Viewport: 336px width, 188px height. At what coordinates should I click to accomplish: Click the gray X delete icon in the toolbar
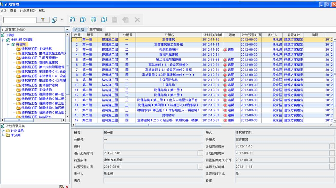click(x=137, y=20)
